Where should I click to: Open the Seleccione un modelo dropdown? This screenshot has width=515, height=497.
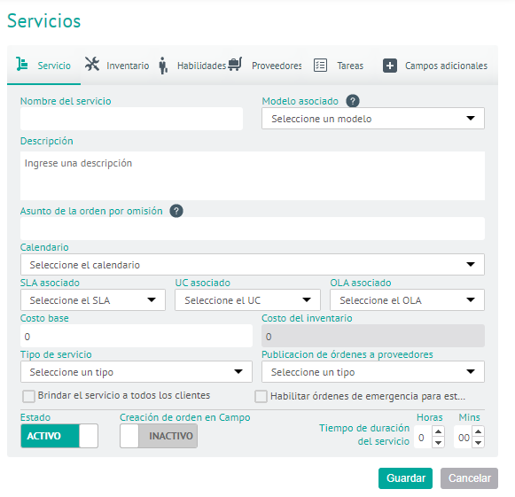(x=373, y=119)
